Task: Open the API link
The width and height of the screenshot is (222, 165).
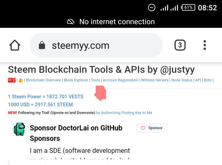Action: coord(198,80)
